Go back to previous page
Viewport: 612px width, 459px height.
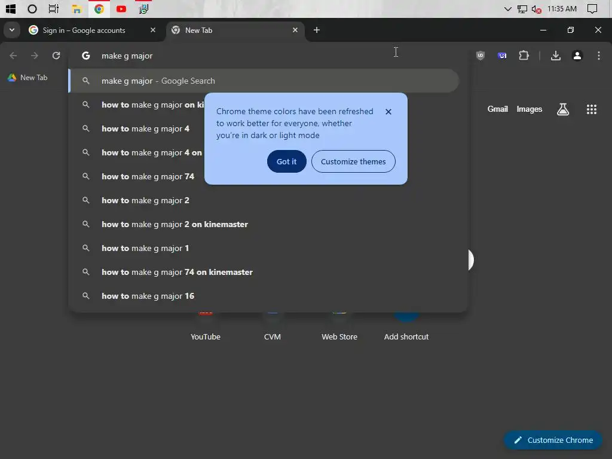[13, 56]
